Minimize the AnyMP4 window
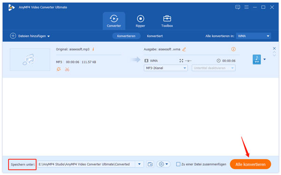 click(255, 7)
